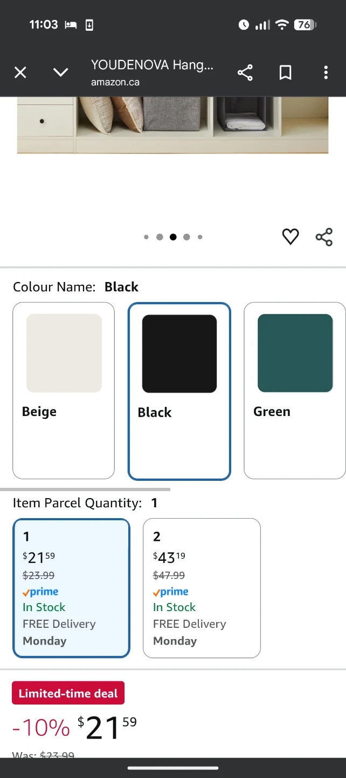Screen dimensions: 346x778
Task: Jump to the last image carousel dot
Action: click(200, 237)
